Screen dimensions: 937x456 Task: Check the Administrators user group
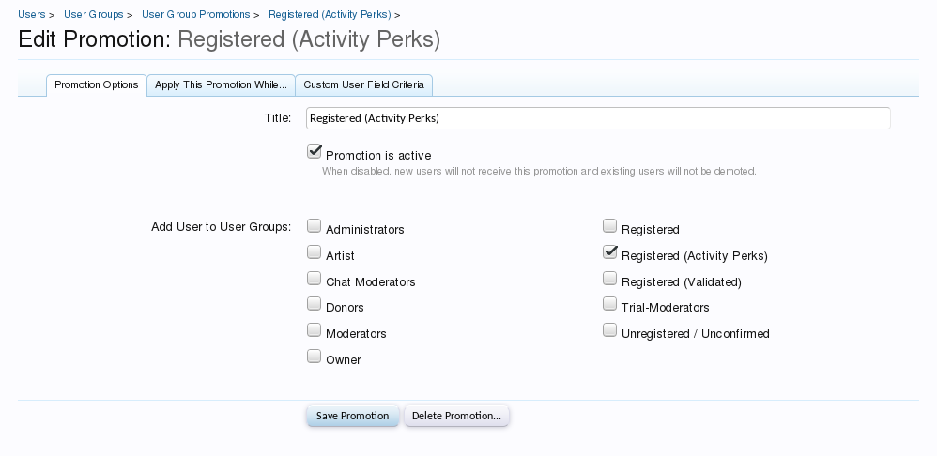[x=315, y=226]
